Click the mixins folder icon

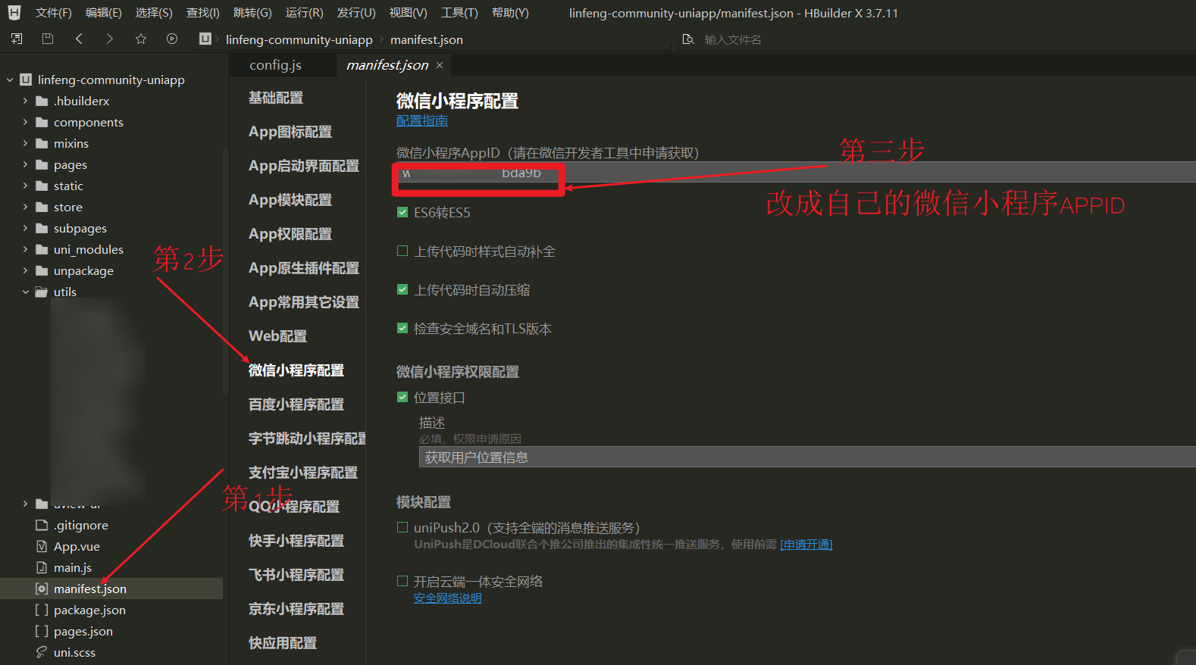(x=42, y=143)
